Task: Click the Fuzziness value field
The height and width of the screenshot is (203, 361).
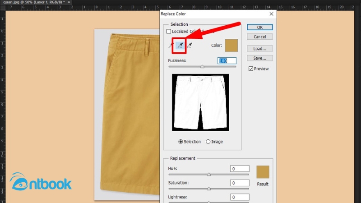Action: click(227, 61)
